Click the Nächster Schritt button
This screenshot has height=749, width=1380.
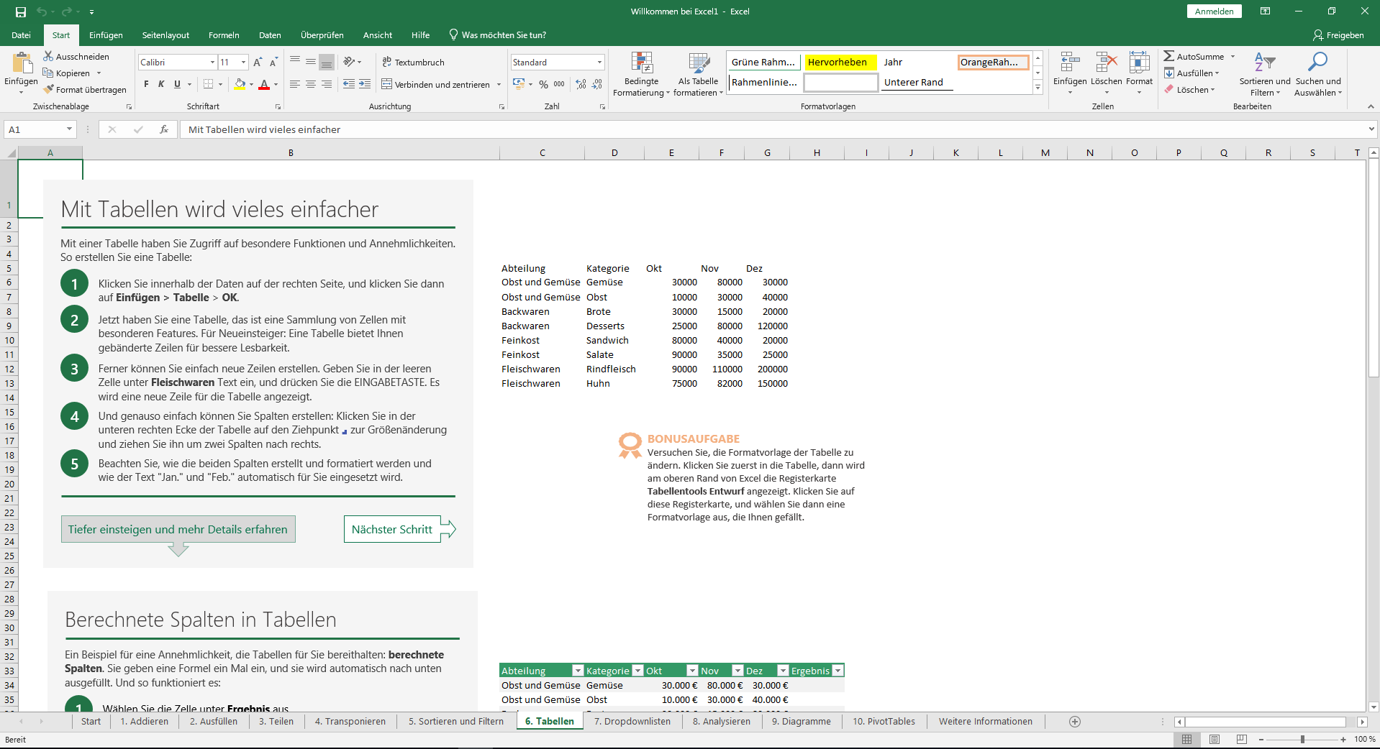pyautogui.click(x=391, y=528)
